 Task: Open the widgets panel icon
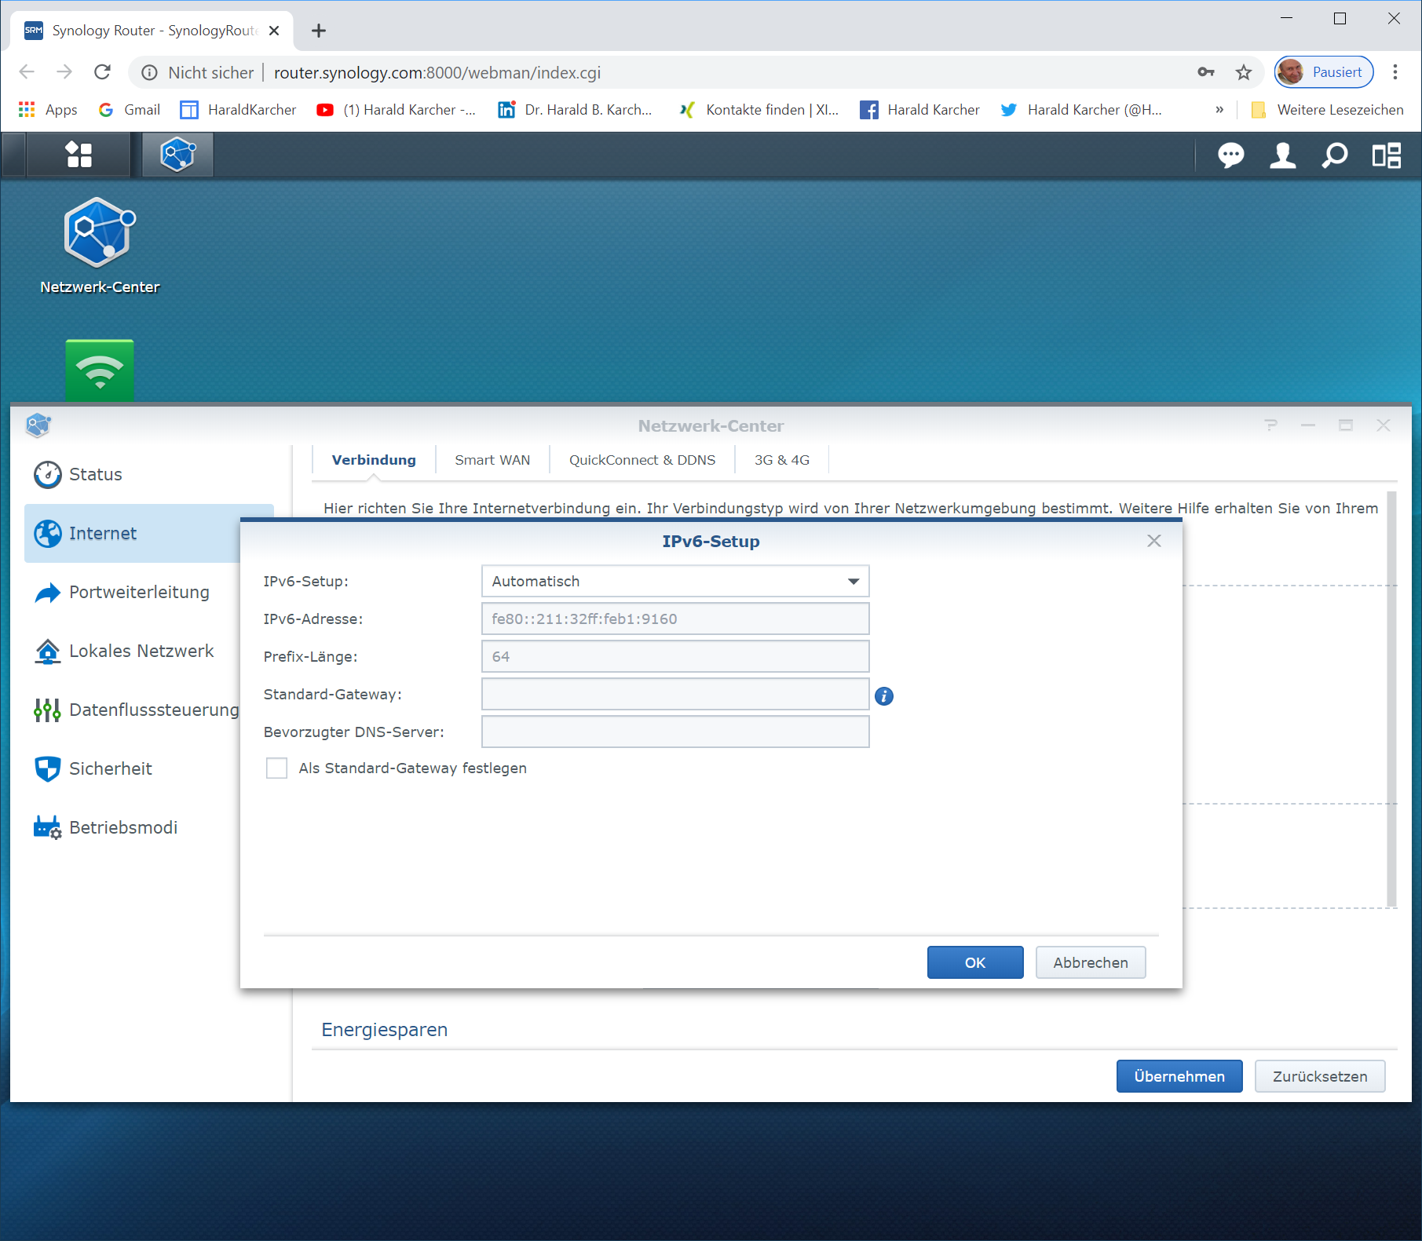click(x=1386, y=155)
